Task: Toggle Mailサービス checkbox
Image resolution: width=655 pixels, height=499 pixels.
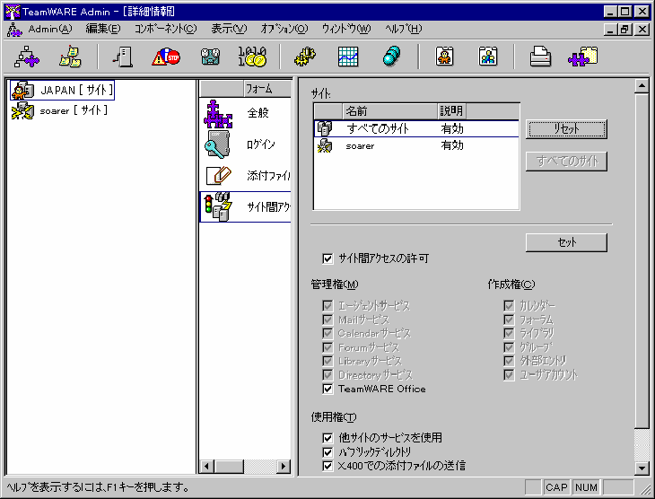Action: point(327,320)
